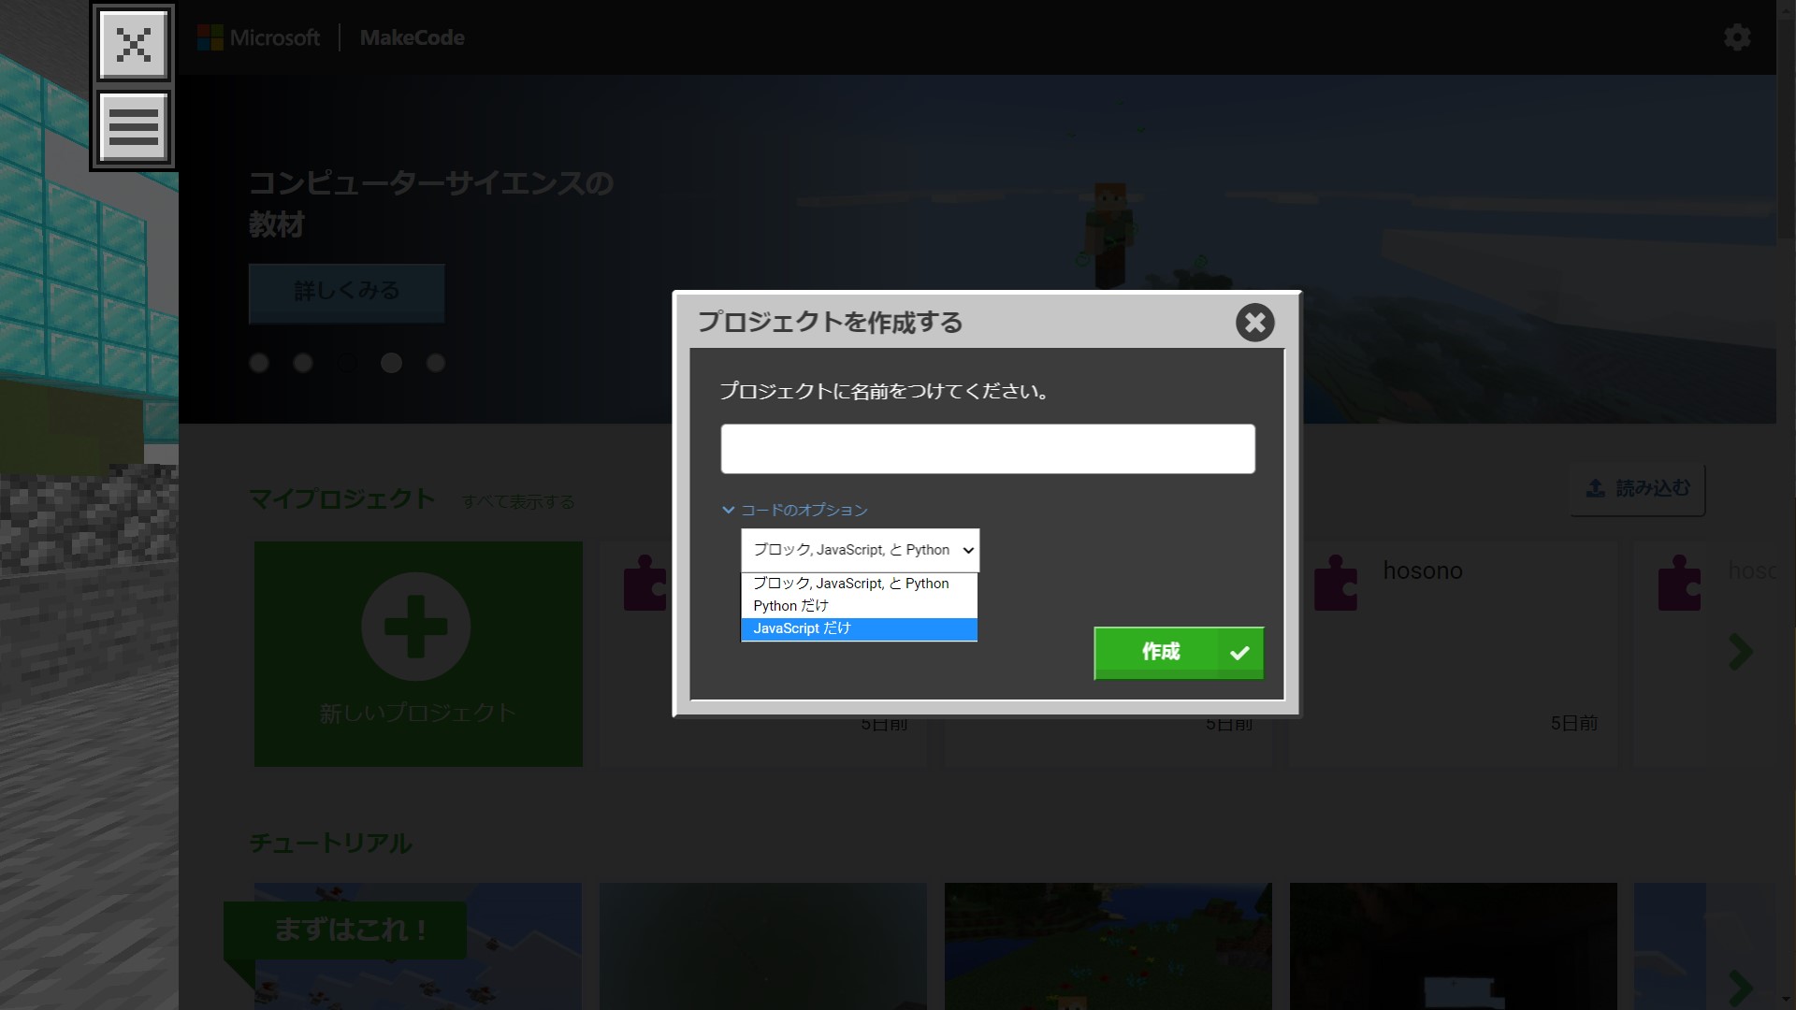Image resolution: width=1796 pixels, height=1010 pixels.
Task: Select the first carousel dot
Action: [259, 363]
